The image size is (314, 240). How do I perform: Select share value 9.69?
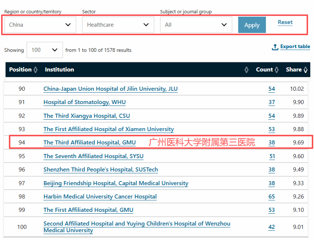tap(298, 143)
